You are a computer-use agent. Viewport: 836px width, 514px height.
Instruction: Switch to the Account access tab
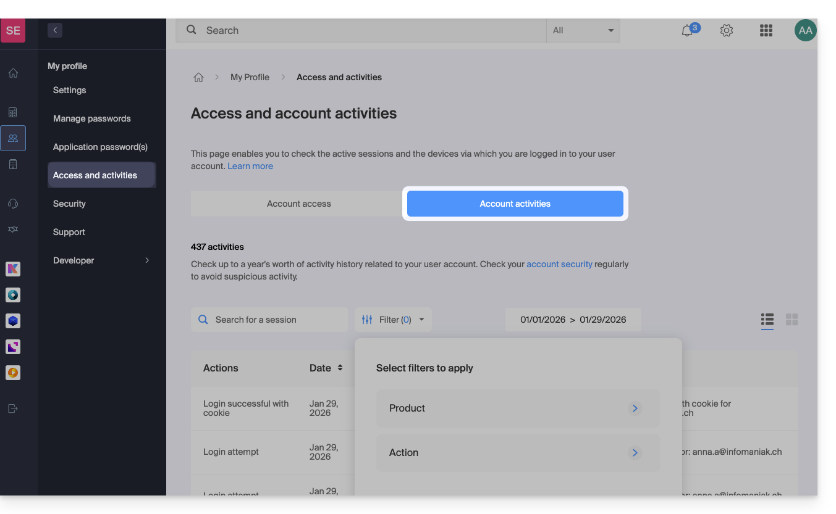coord(298,204)
